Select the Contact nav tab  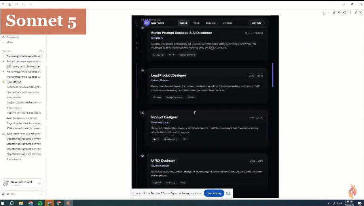pyautogui.click(x=227, y=22)
